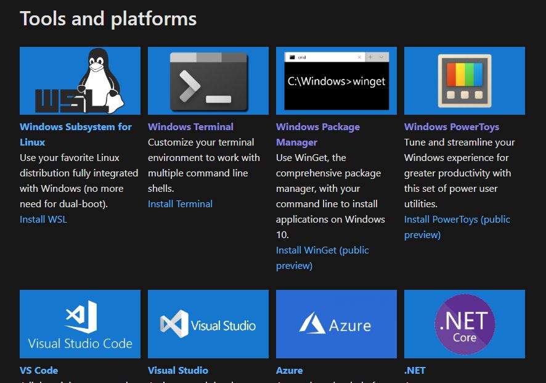Screen dimensions: 546x383
Task: Open the Windows PowerToys heading link
Action: 452,127
